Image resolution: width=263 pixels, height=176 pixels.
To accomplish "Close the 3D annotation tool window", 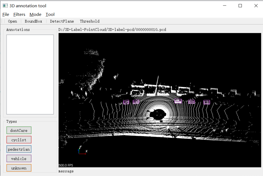I will 256,6.
